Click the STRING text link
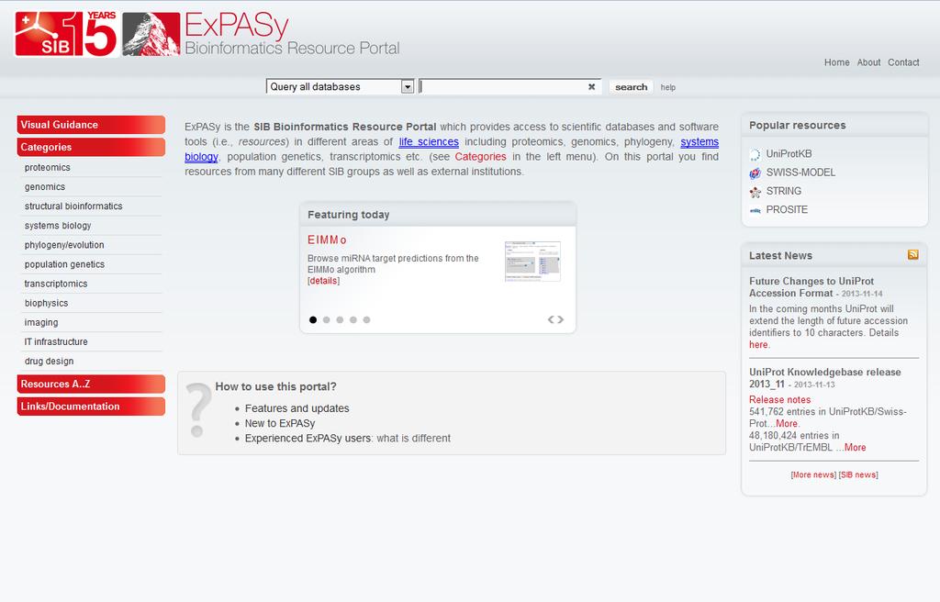 784,191
